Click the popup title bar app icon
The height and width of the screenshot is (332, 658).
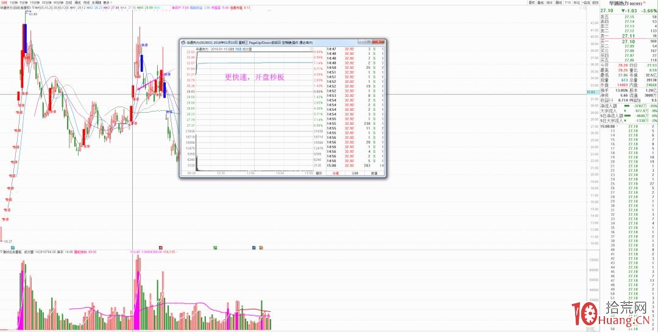pyautogui.click(x=183, y=43)
